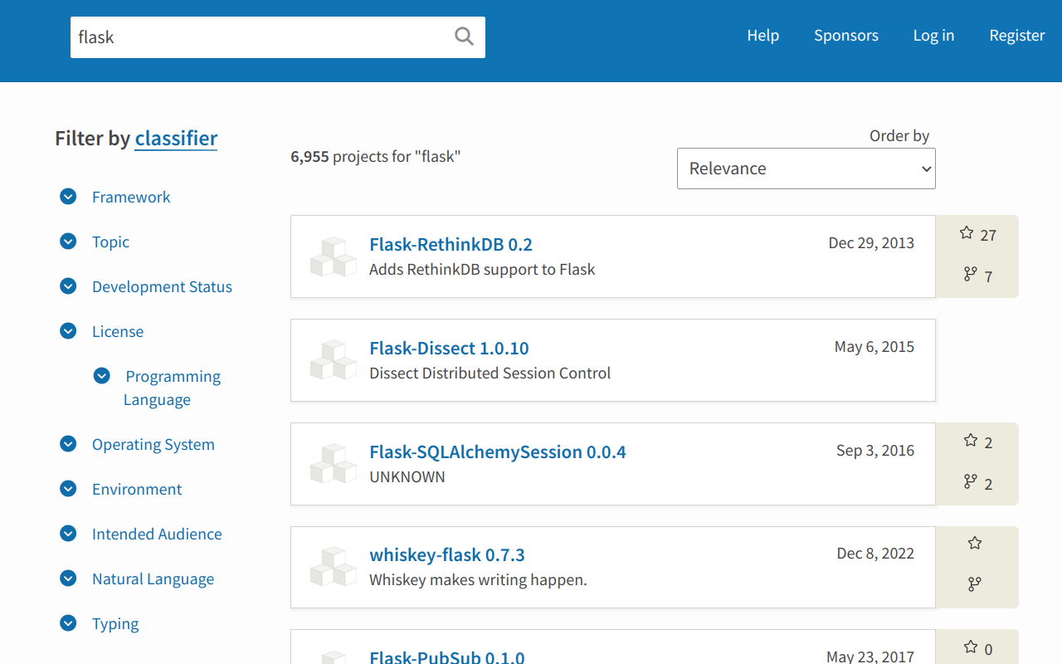The height and width of the screenshot is (664, 1062).
Task: Click the star icon for Flask-RethinkDB
Action: 967,233
